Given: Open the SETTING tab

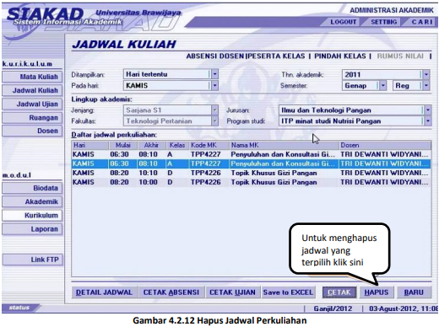Looking at the screenshot, I should (x=384, y=22).
